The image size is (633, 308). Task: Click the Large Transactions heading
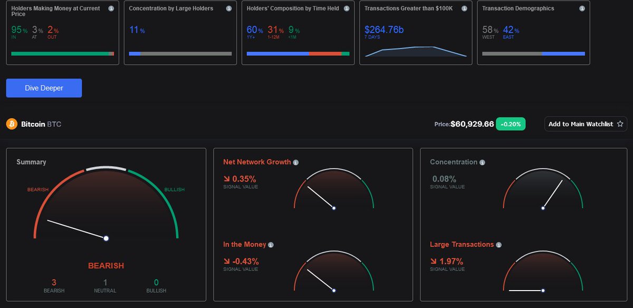(x=462, y=244)
